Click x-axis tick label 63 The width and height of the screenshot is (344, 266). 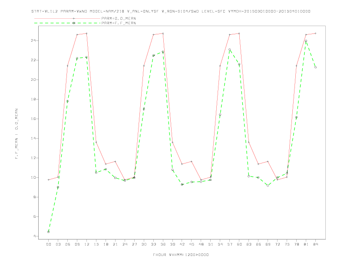pyautogui.click(x=249, y=244)
